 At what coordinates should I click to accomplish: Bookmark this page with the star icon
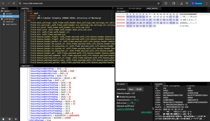[159, 3]
